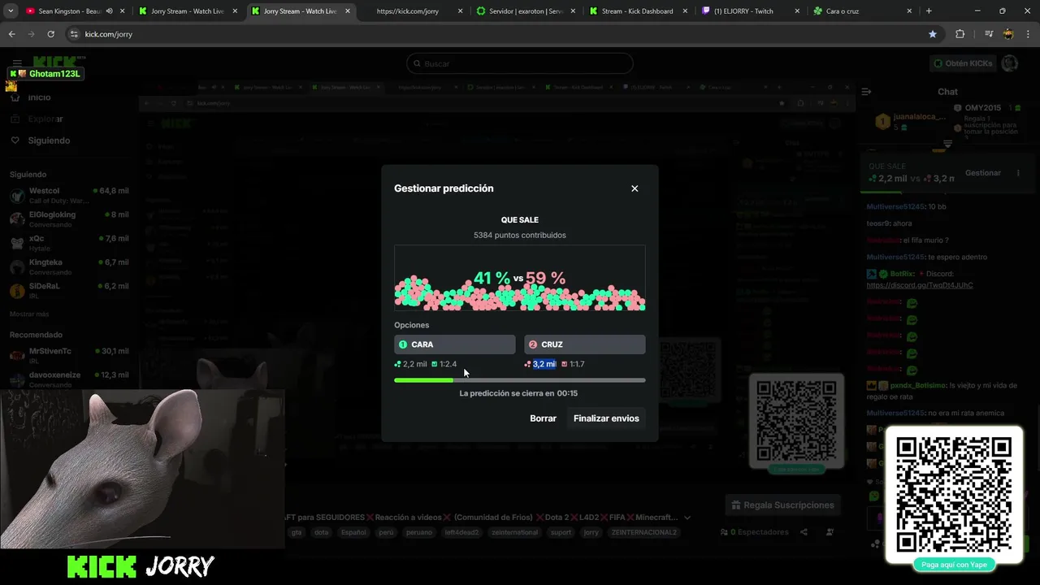This screenshot has width=1040, height=585.
Task: View site information icon in address bar
Action: [74, 34]
